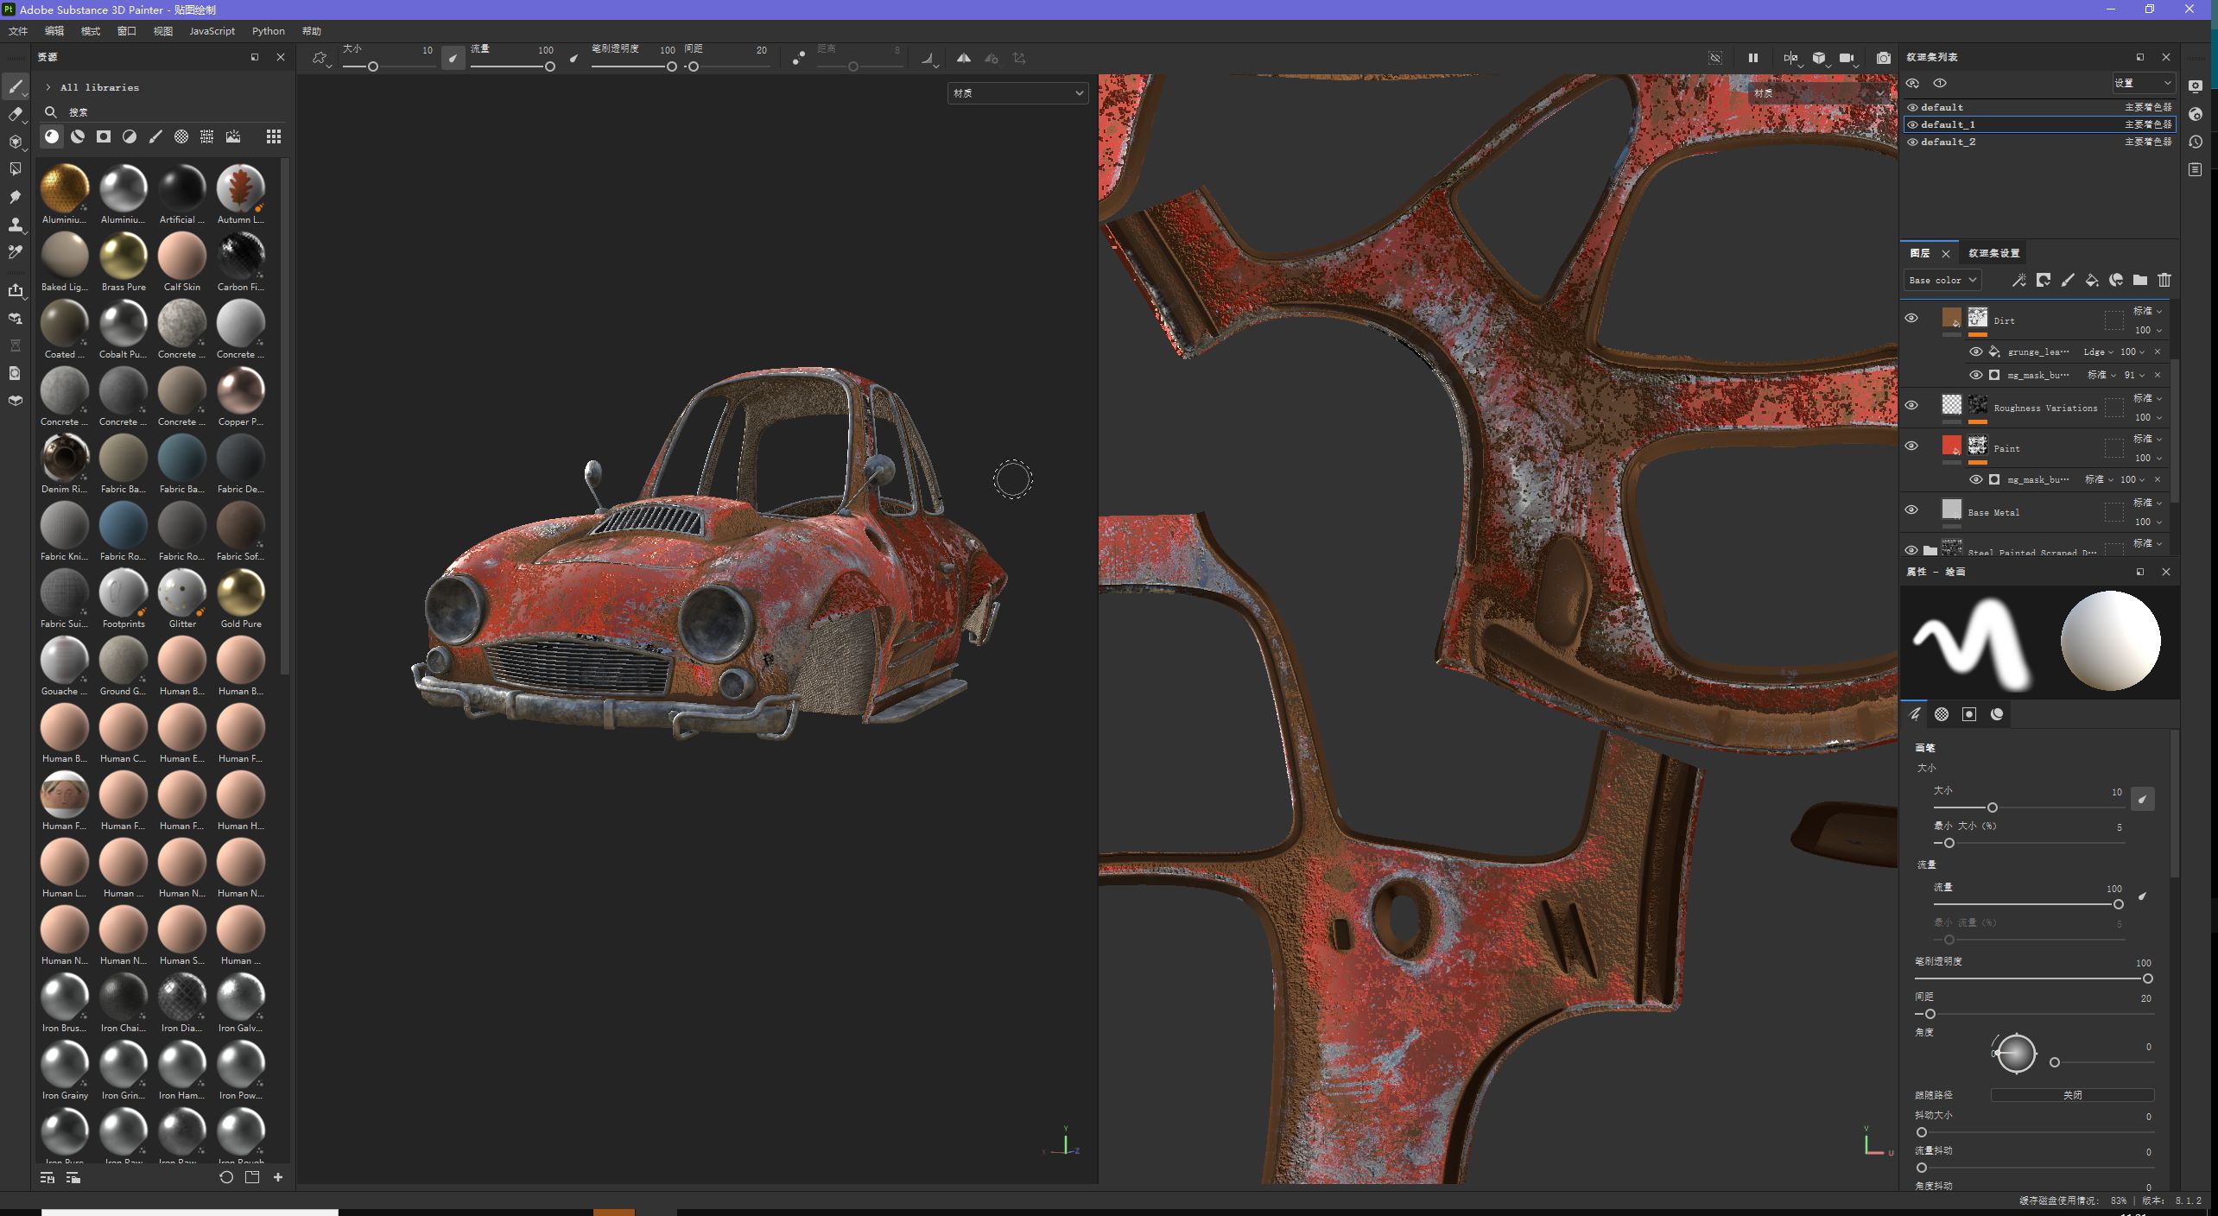Open the 3D viewport 材质 display dropdown
The height and width of the screenshot is (1216, 2218).
point(1017,92)
